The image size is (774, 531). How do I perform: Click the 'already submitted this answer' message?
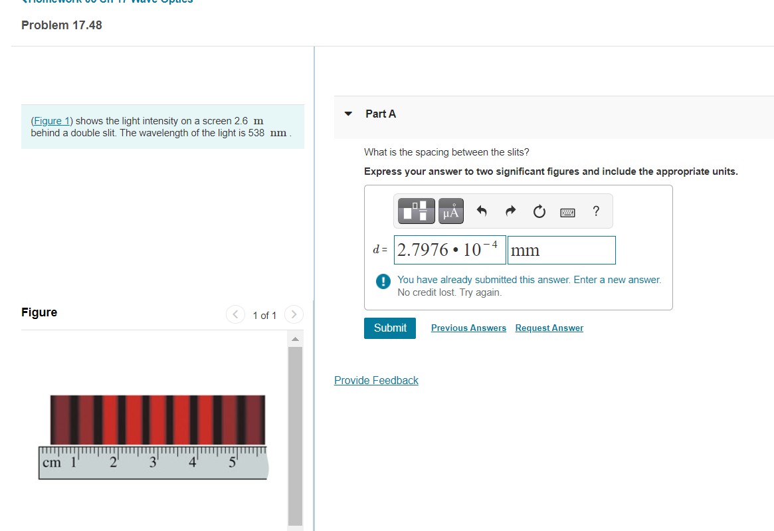pos(529,280)
